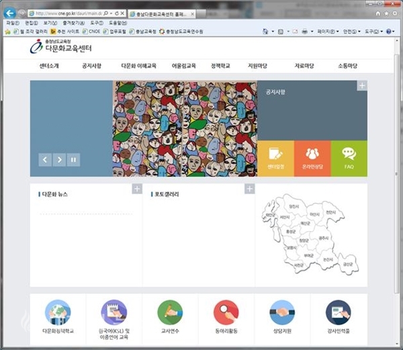Image resolution: width=403 pixels, height=350 pixels.
Task: Click the 센터일정 schedule icon tile
Action: [x=275, y=159]
